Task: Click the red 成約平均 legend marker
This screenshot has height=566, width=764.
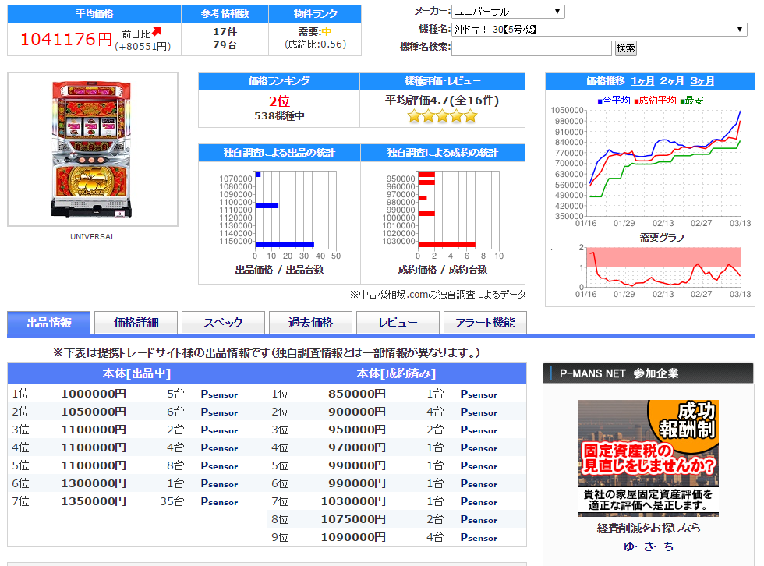Action: (x=636, y=101)
